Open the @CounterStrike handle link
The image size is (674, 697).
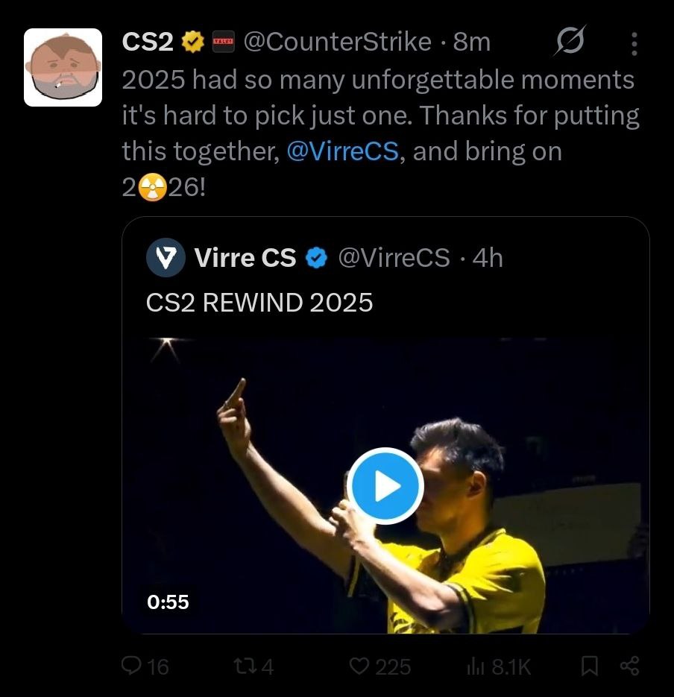pyautogui.click(x=337, y=42)
